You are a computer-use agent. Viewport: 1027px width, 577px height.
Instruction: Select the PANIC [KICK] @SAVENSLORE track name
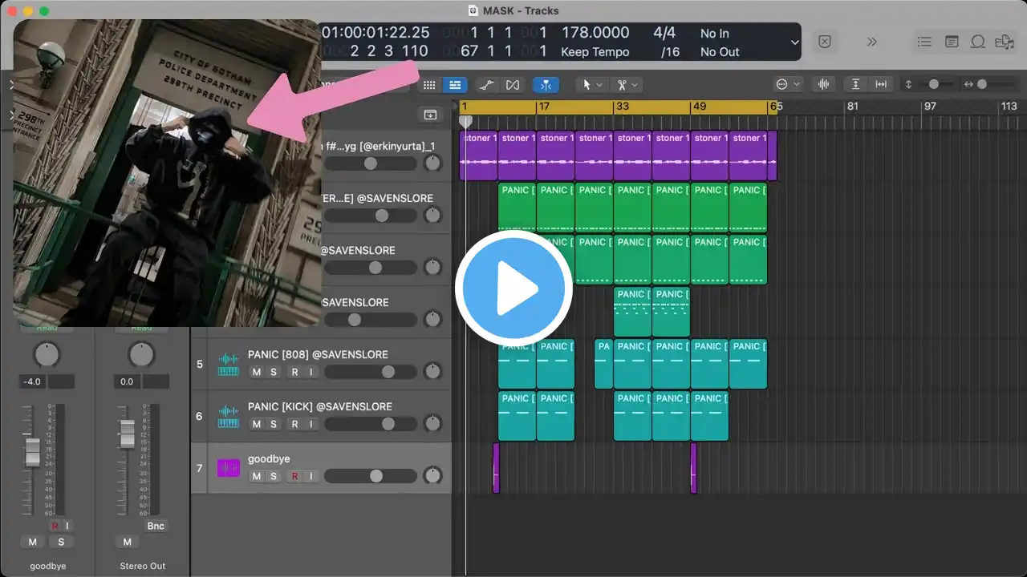[x=320, y=406]
